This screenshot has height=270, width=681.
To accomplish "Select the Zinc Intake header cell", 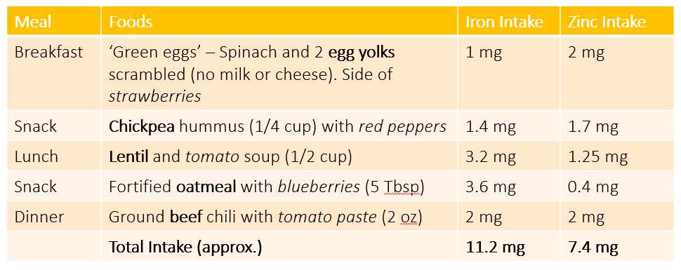I will click(617, 21).
